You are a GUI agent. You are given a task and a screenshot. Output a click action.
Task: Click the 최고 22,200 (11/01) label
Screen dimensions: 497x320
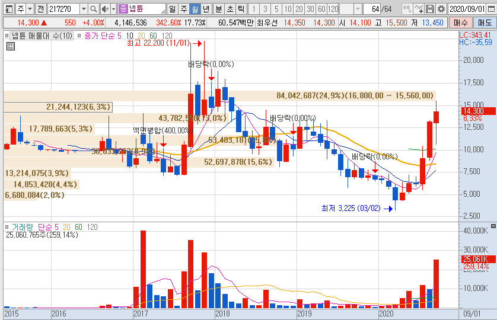click(x=158, y=43)
